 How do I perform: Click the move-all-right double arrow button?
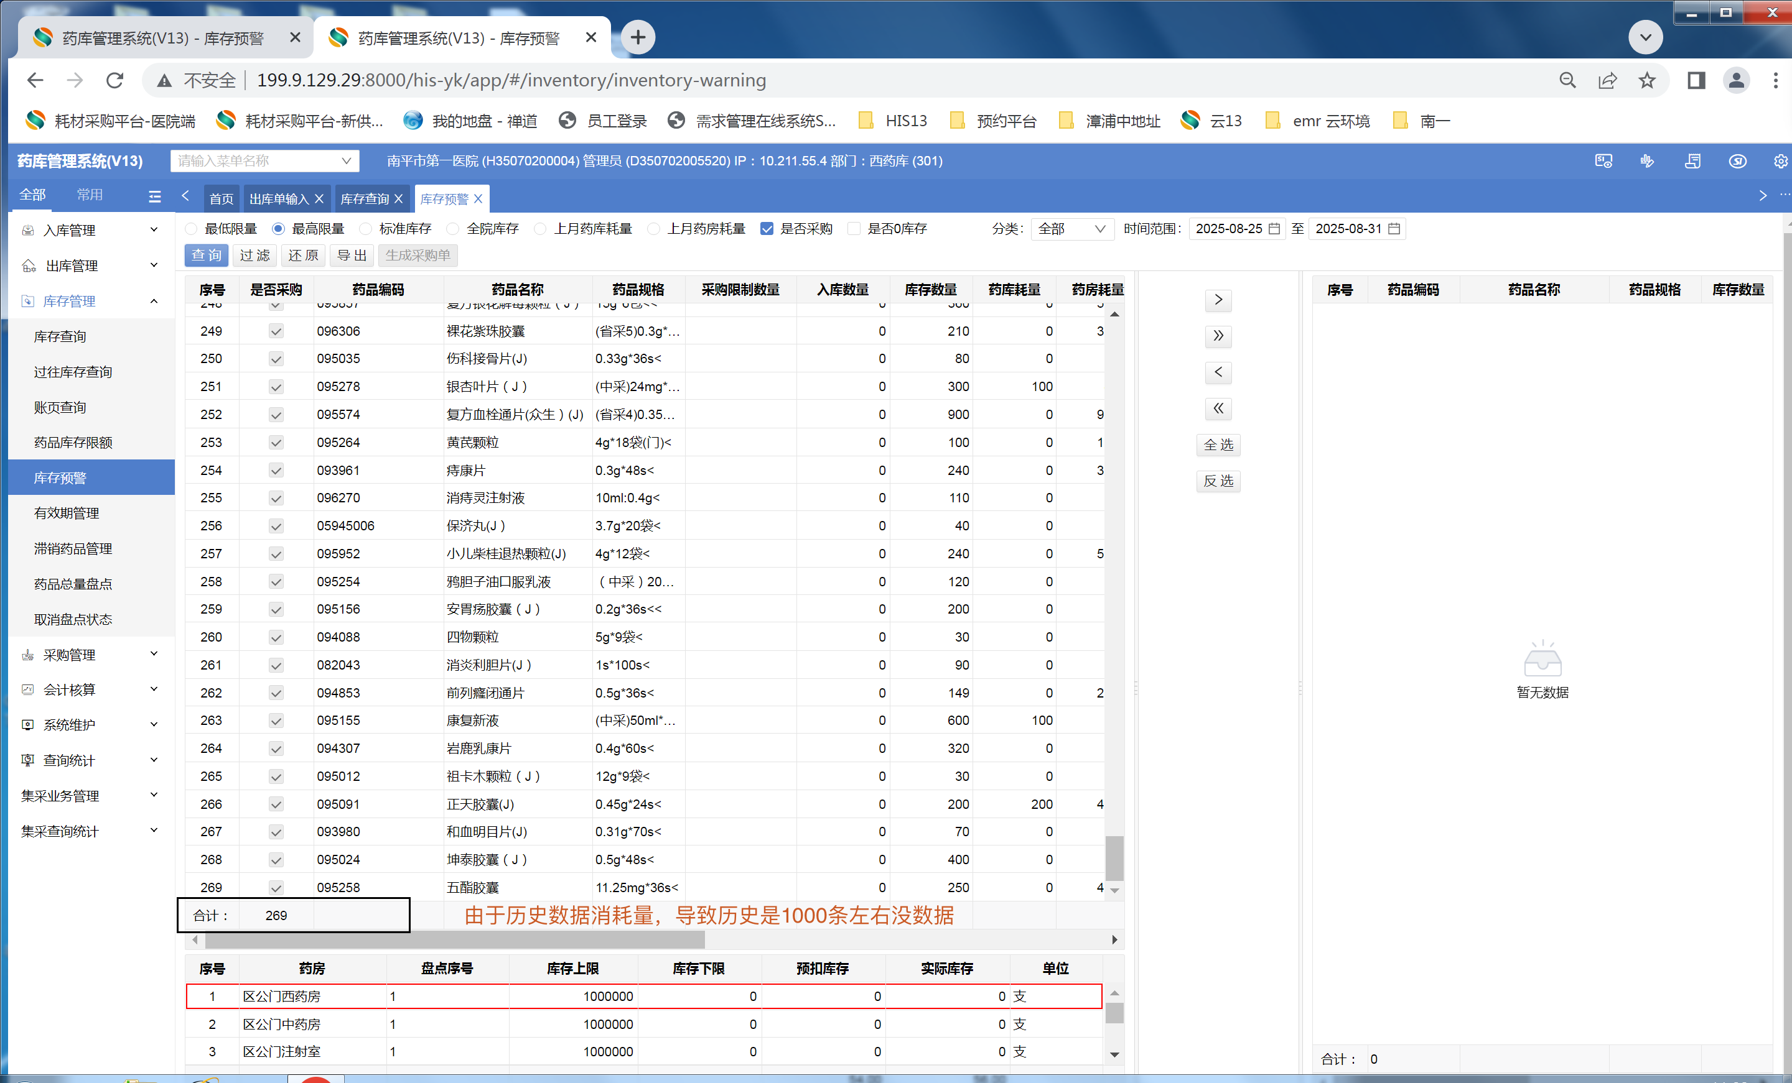(x=1218, y=336)
